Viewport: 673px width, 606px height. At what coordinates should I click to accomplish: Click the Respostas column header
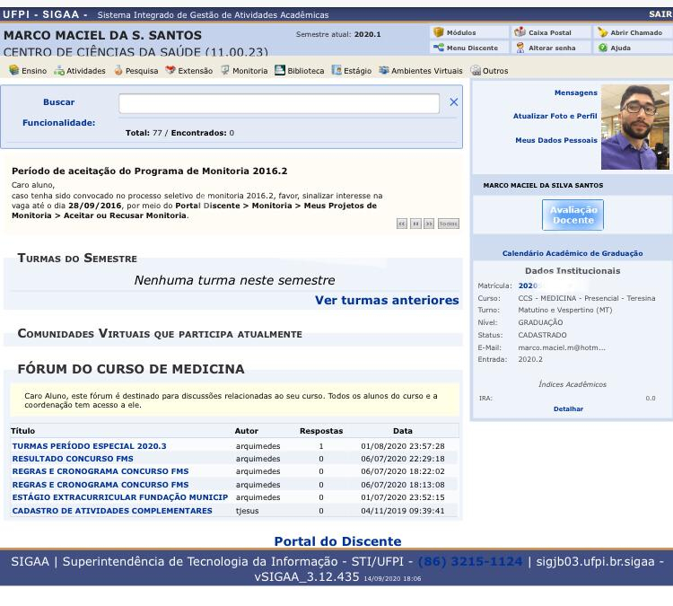(321, 431)
